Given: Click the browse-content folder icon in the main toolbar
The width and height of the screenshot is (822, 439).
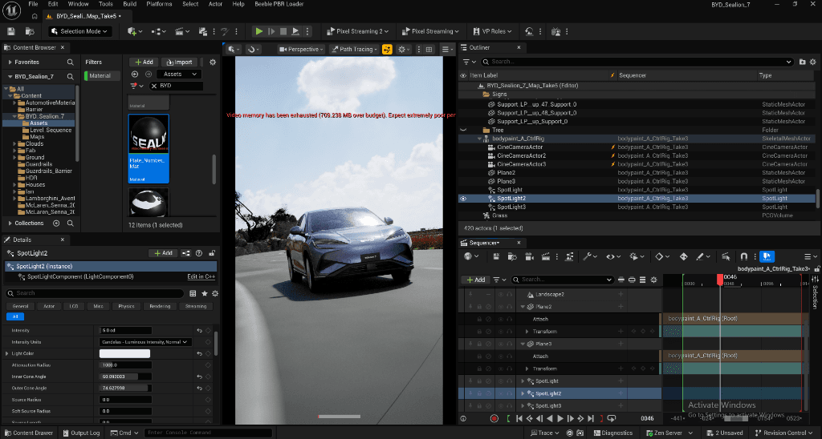Looking at the screenshot, I should [30, 31].
